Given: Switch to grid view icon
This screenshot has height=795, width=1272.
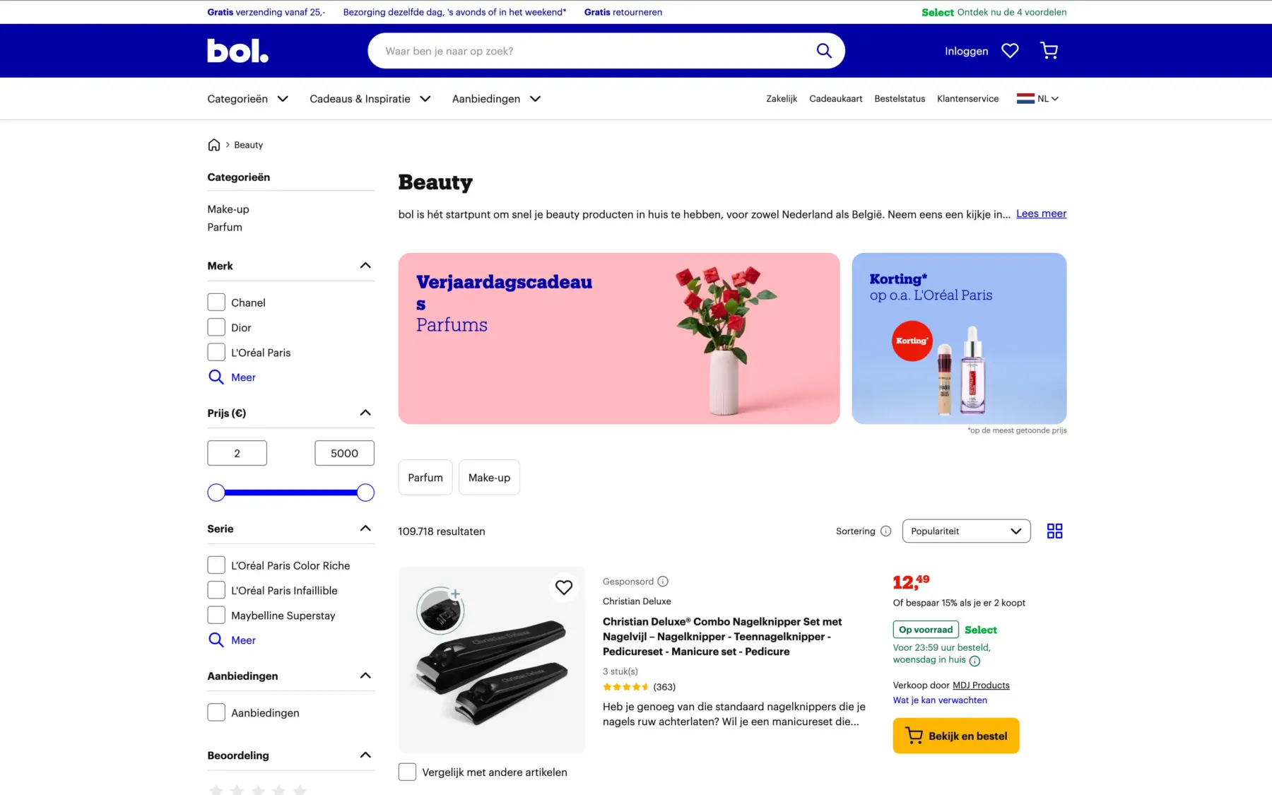Looking at the screenshot, I should (x=1054, y=531).
